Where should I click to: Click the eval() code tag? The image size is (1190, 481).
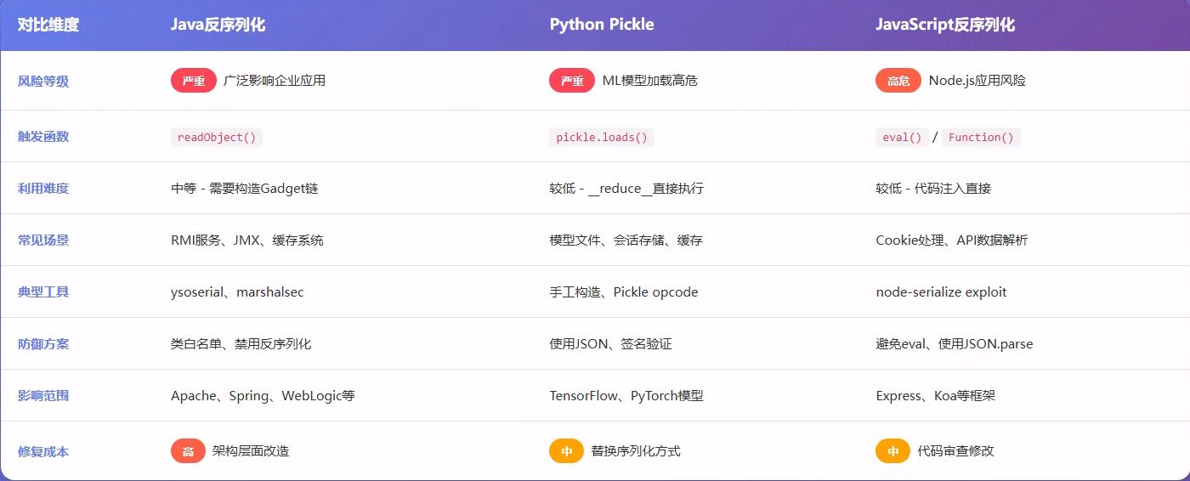(x=902, y=137)
